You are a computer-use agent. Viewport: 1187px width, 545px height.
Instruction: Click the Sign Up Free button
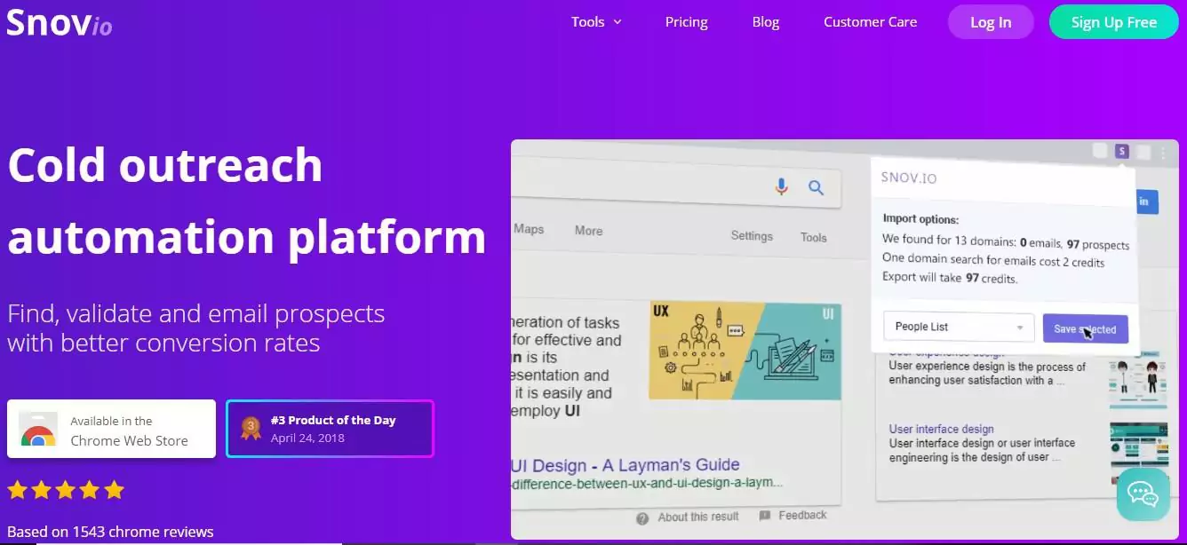tap(1114, 22)
